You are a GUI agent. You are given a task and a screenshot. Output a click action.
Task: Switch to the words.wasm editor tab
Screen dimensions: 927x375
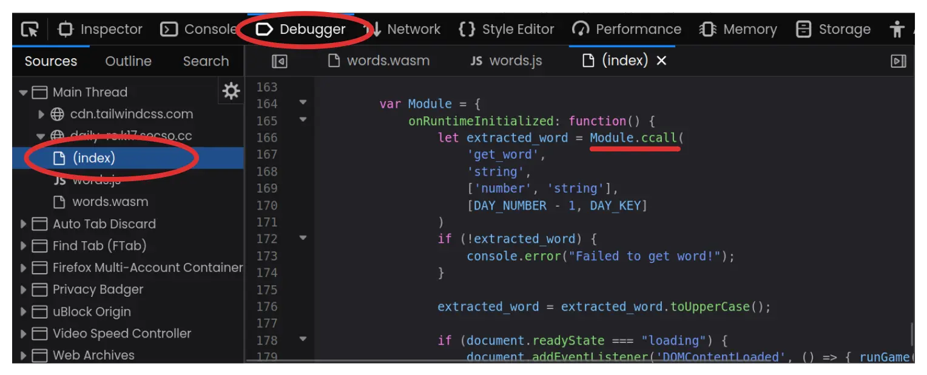(379, 61)
